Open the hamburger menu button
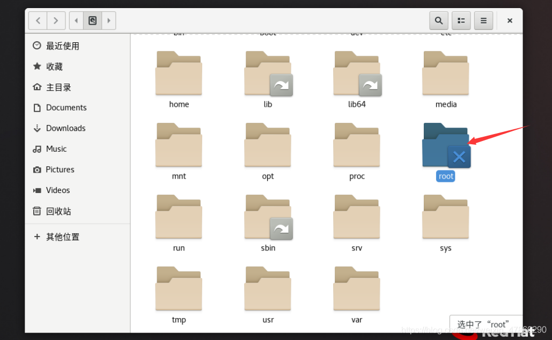Image resolution: width=552 pixels, height=340 pixels. pyautogui.click(x=483, y=21)
